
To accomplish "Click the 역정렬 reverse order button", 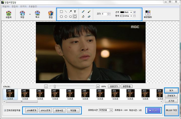I will pos(73,110).
